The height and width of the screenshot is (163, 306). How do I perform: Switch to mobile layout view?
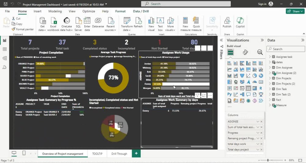pos(24,153)
